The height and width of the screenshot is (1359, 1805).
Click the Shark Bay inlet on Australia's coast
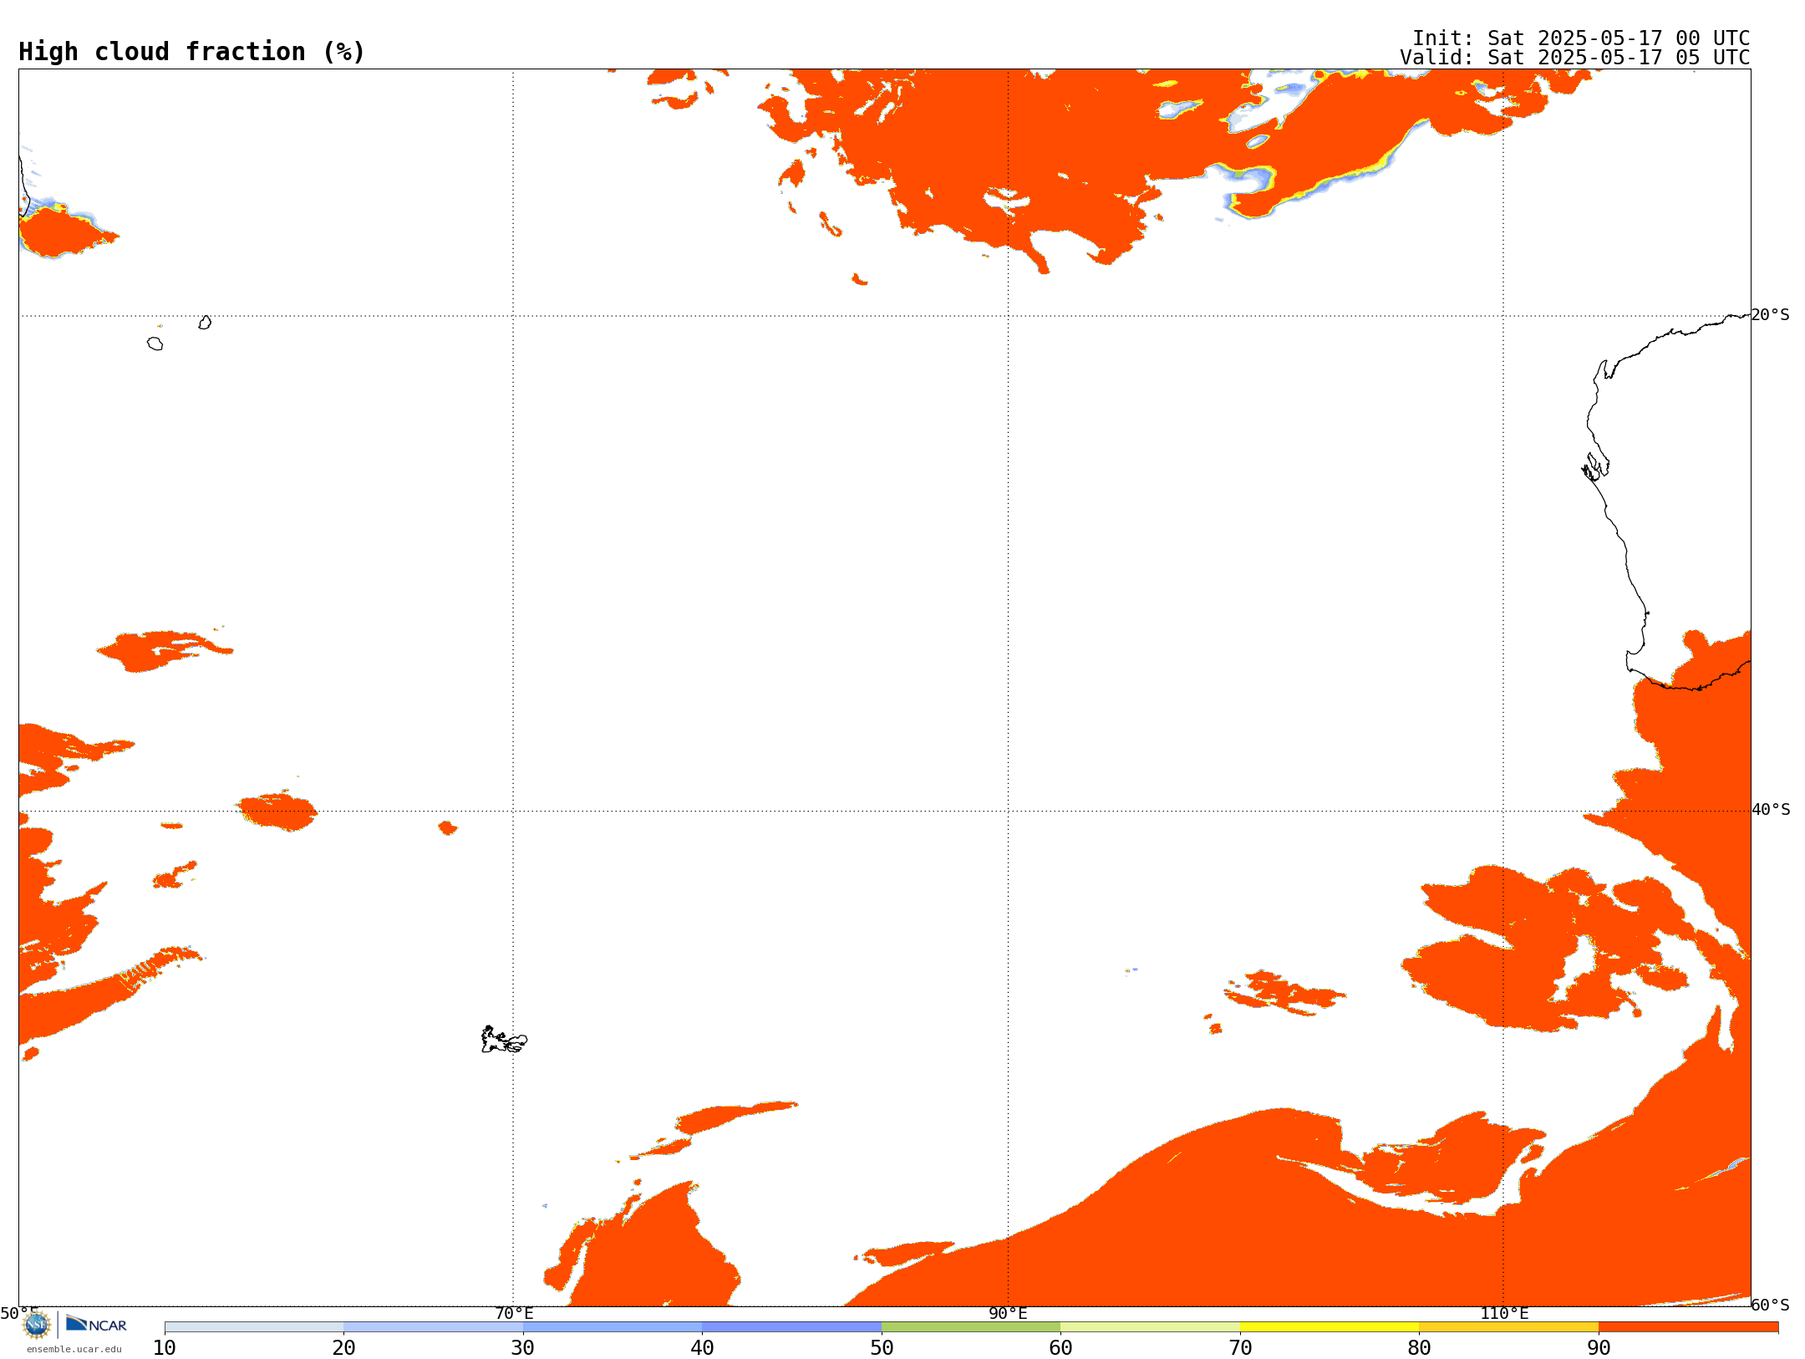1595,466
